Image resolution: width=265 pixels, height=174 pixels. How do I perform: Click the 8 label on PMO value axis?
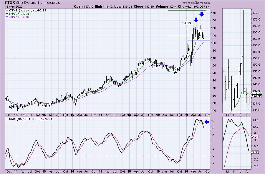point(213,128)
